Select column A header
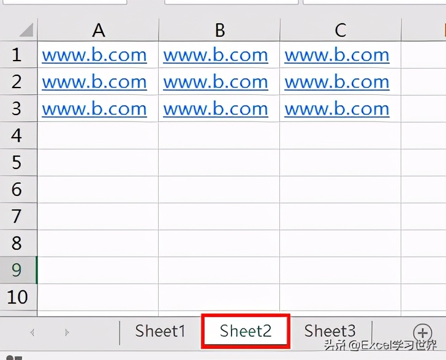446x360 pixels. [98, 30]
